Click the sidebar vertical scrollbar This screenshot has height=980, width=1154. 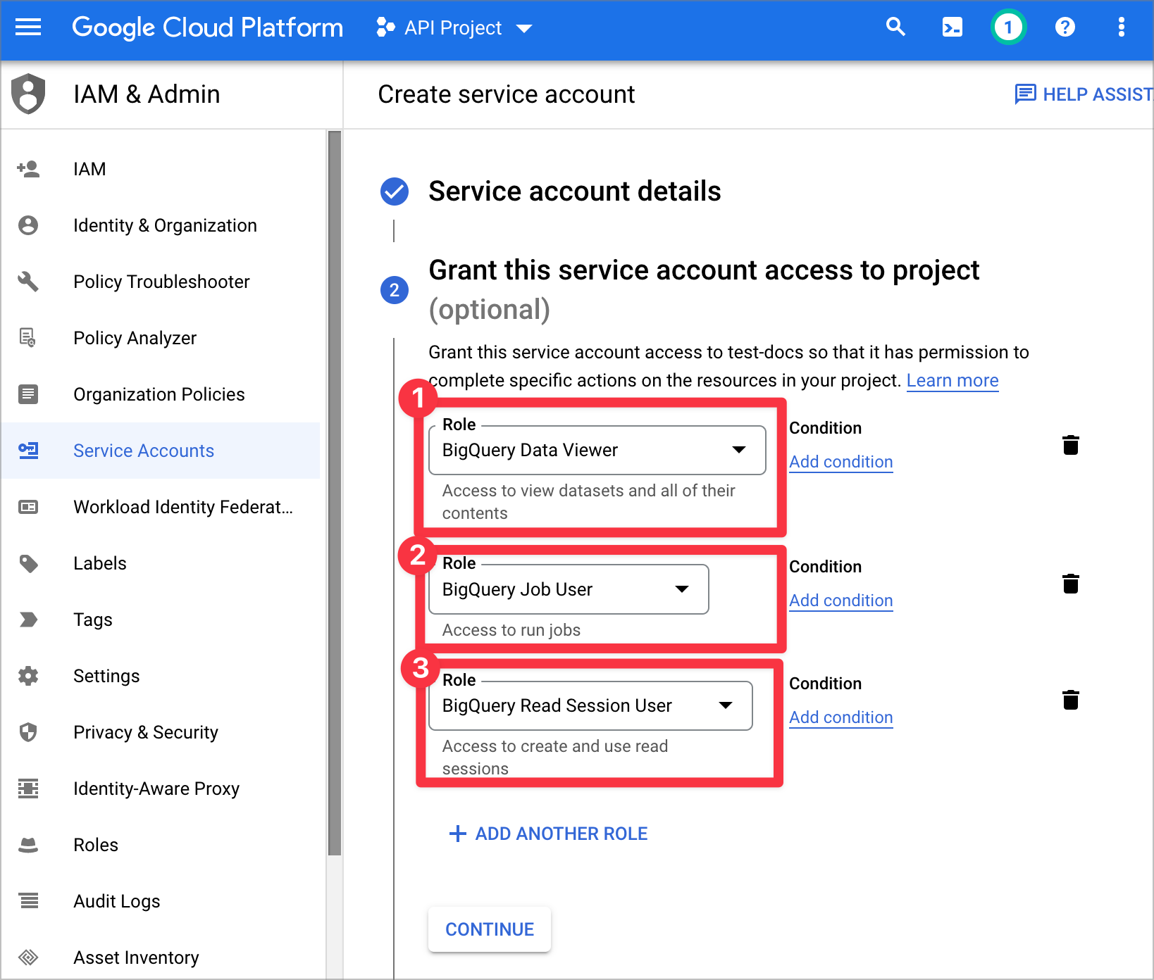pos(335,493)
